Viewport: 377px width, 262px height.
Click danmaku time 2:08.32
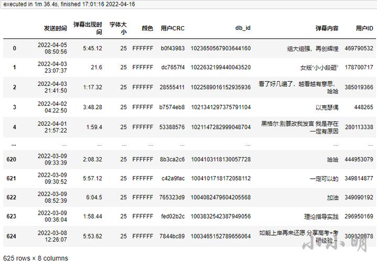click(x=93, y=159)
